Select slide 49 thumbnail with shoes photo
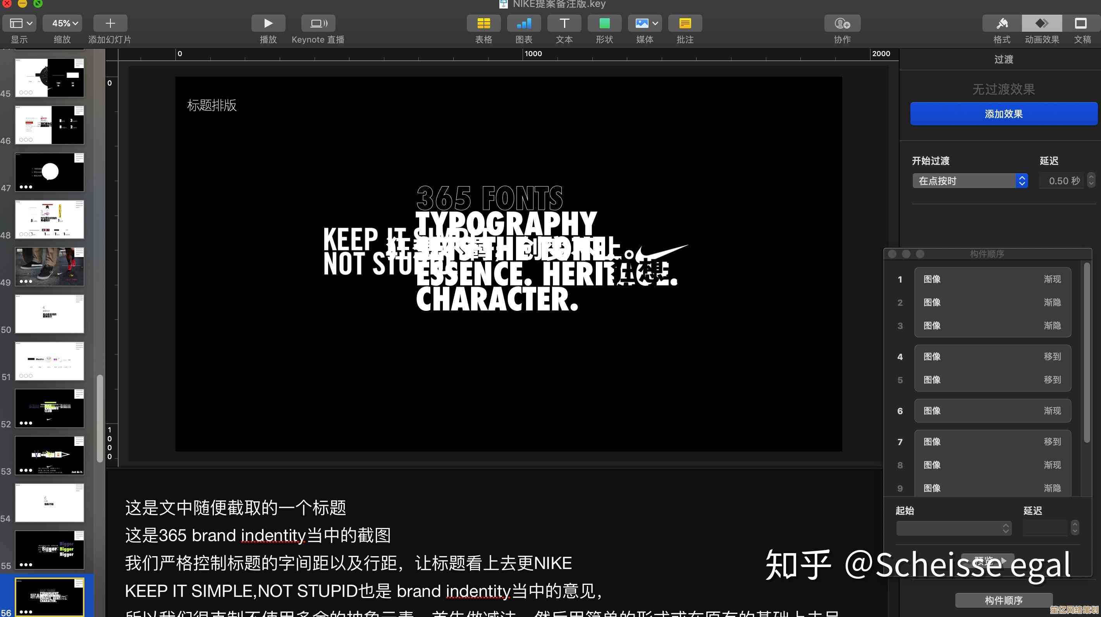This screenshot has width=1101, height=617. click(x=50, y=266)
